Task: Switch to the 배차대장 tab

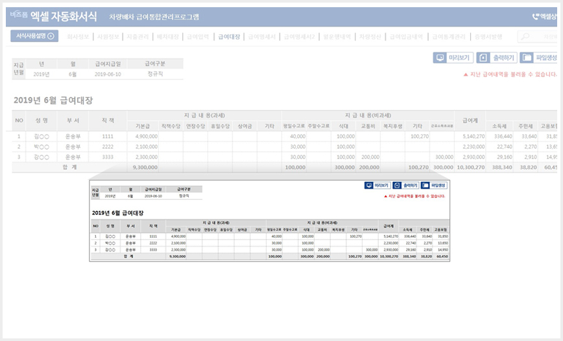Action: [168, 36]
